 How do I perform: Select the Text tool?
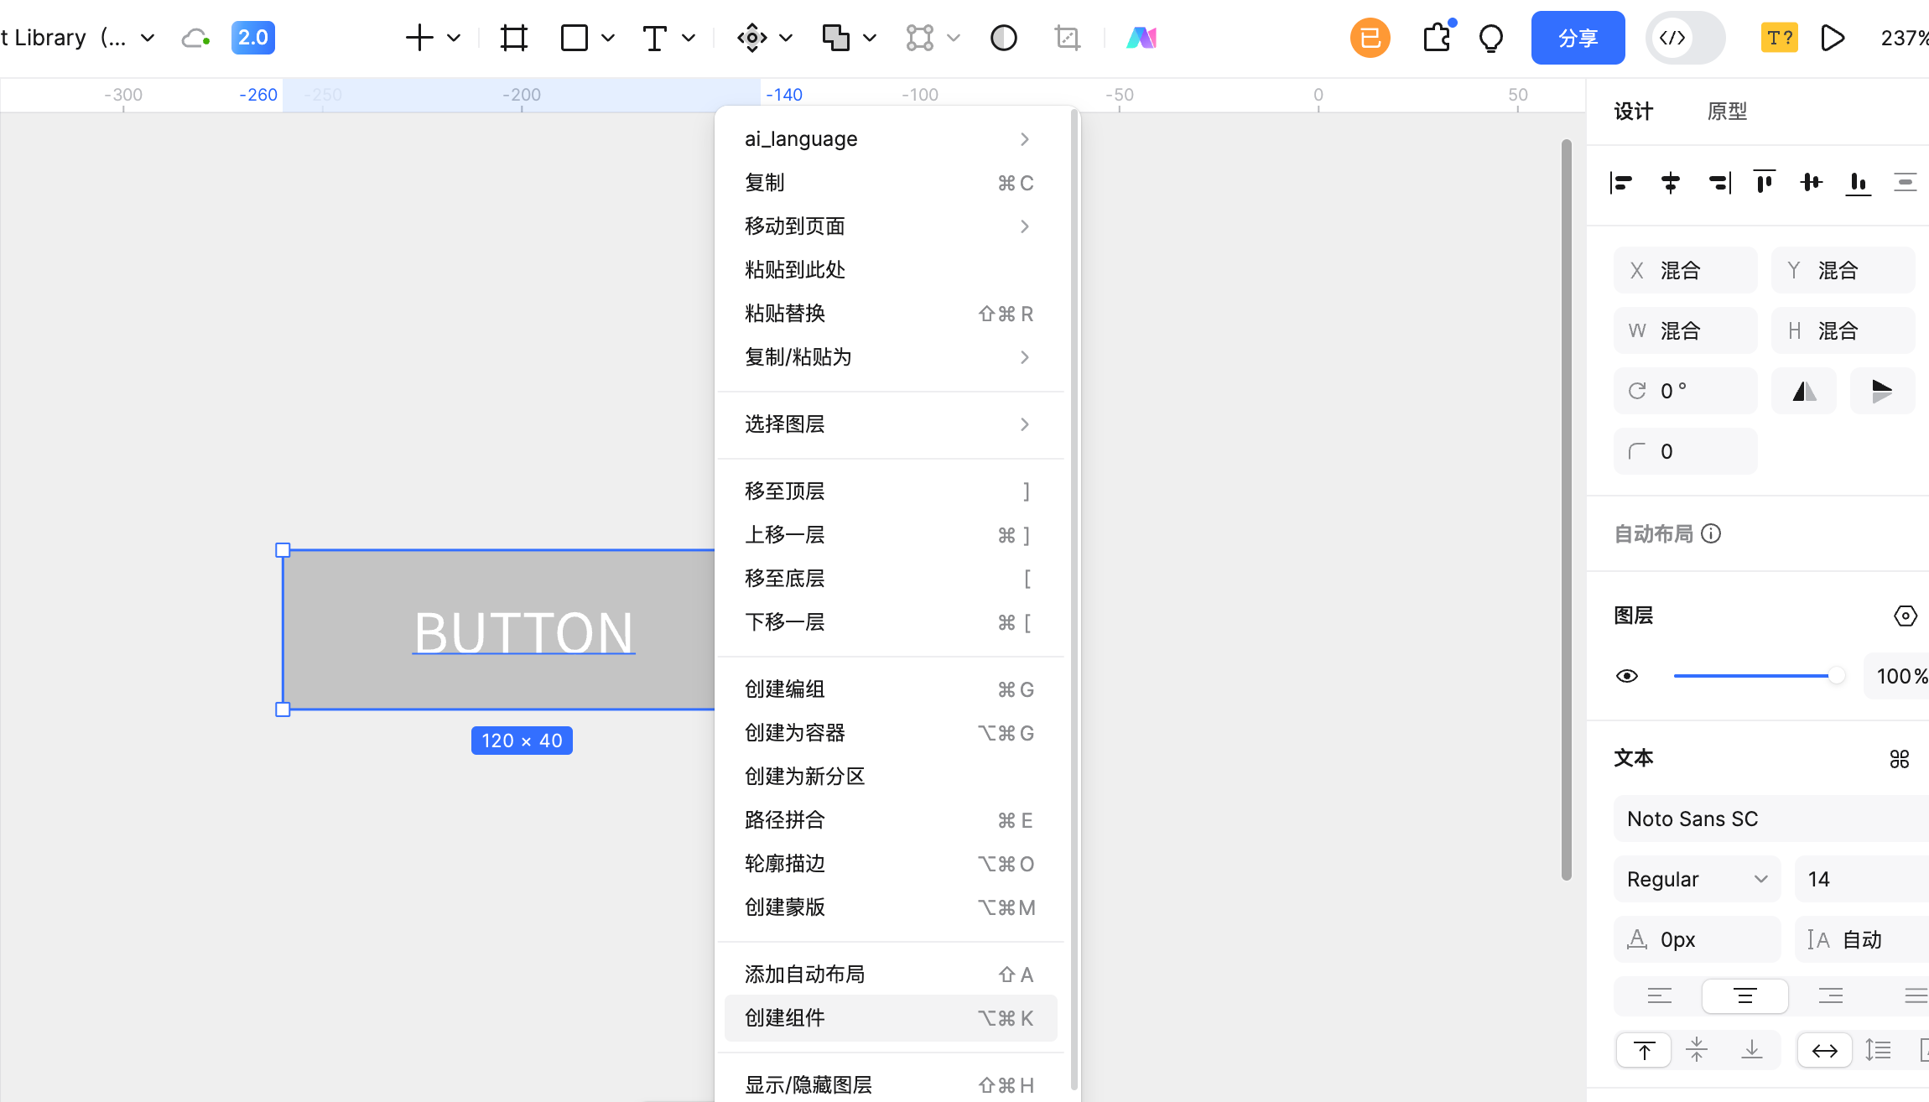pyautogui.click(x=655, y=38)
